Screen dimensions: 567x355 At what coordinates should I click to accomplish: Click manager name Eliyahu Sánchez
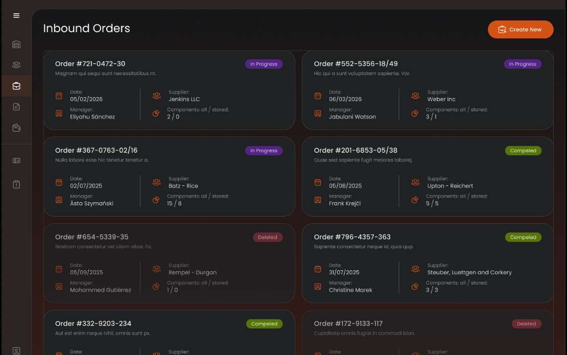pos(92,117)
